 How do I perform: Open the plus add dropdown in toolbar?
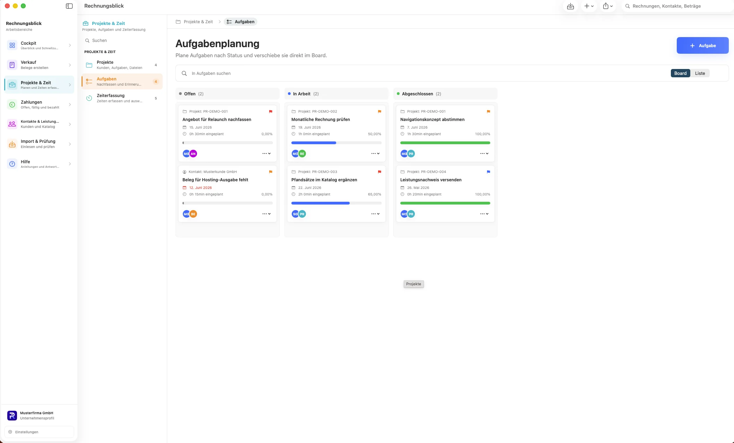[589, 6]
